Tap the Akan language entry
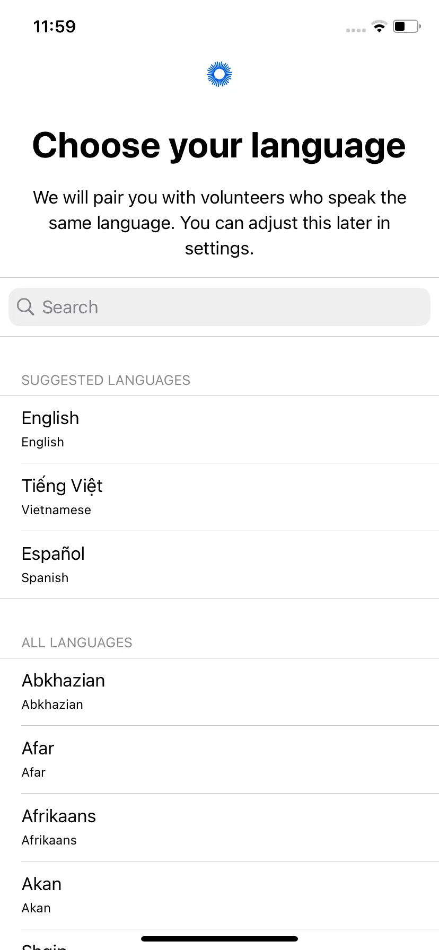 219,895
